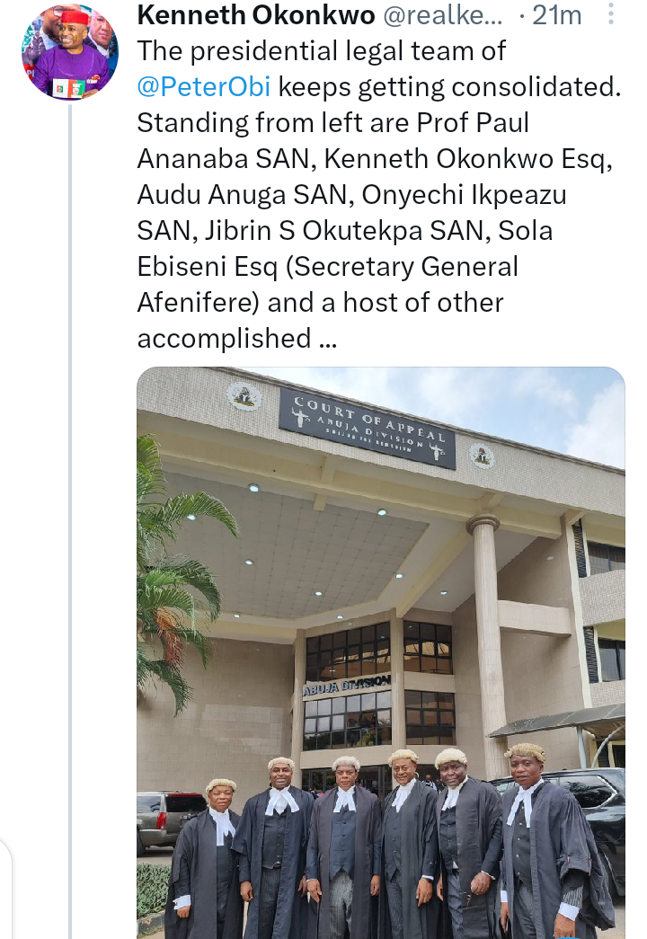Image resolution: width=647 pixels, height=939 pixels.
Task: Click the 21m tweet timestamp
Action: [x=556, y=15]
